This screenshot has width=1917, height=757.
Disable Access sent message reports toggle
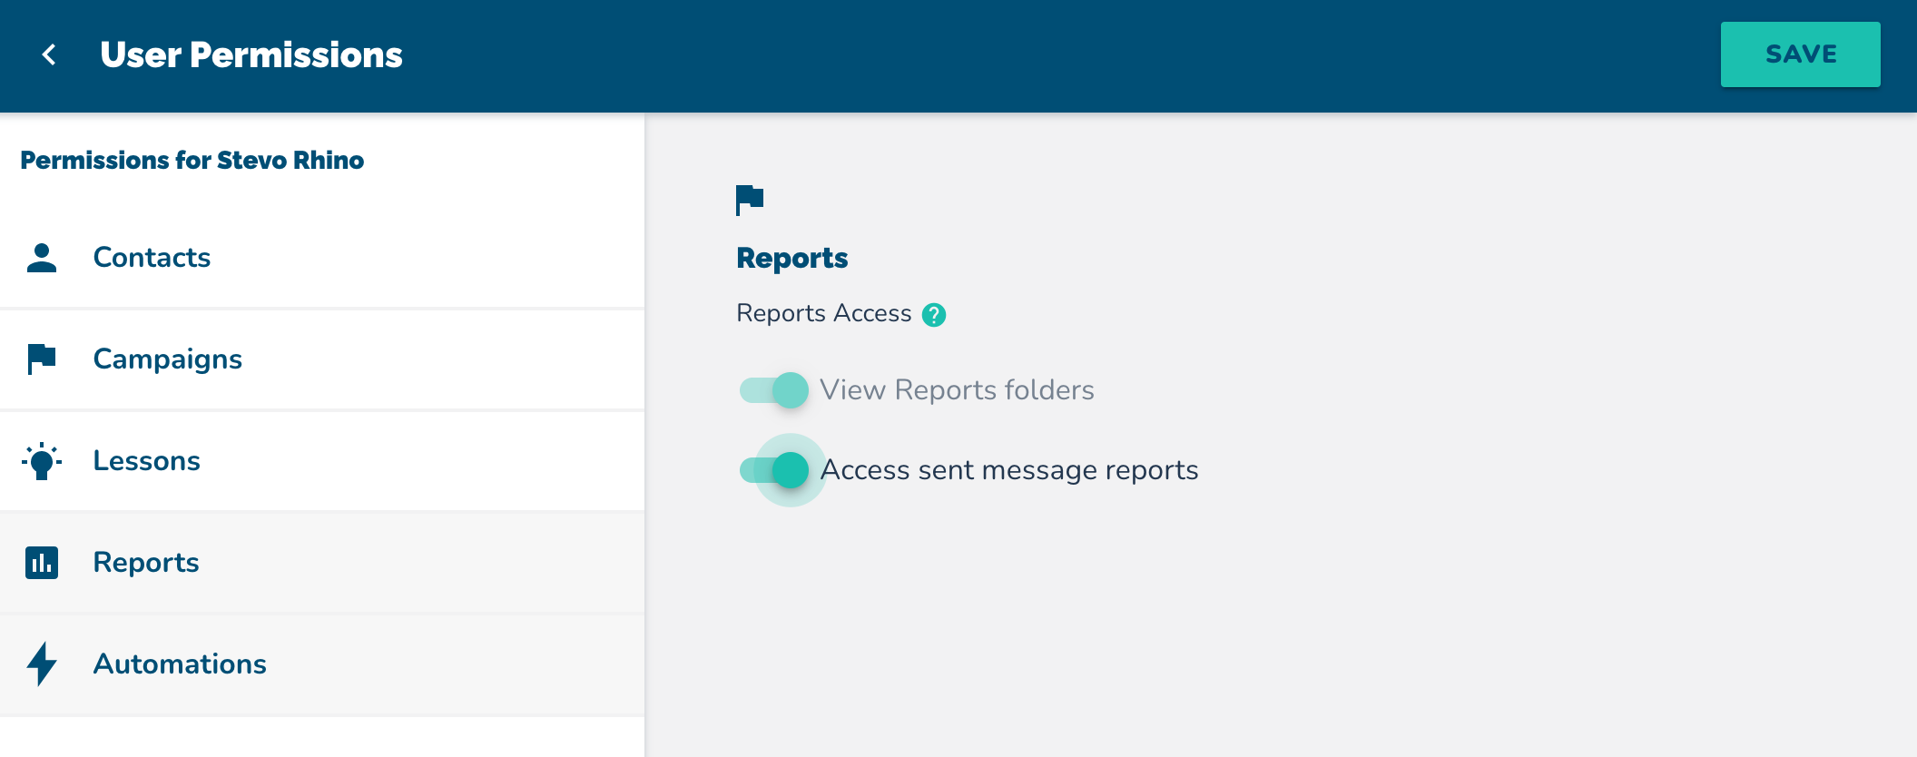point(774,470)
